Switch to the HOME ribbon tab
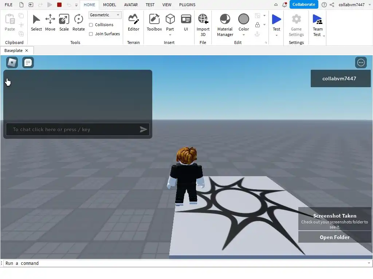The image size is (373, 279). tap(89, 5)
